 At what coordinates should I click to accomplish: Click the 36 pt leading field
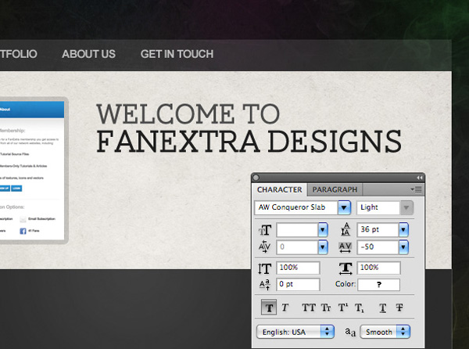coord(378,230)
